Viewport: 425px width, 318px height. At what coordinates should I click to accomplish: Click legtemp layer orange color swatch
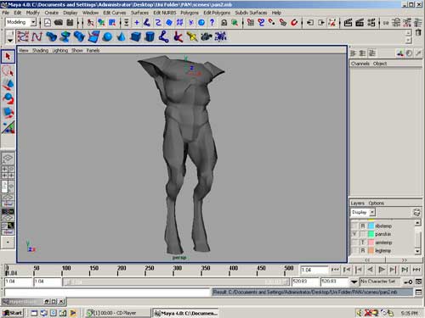371,250
